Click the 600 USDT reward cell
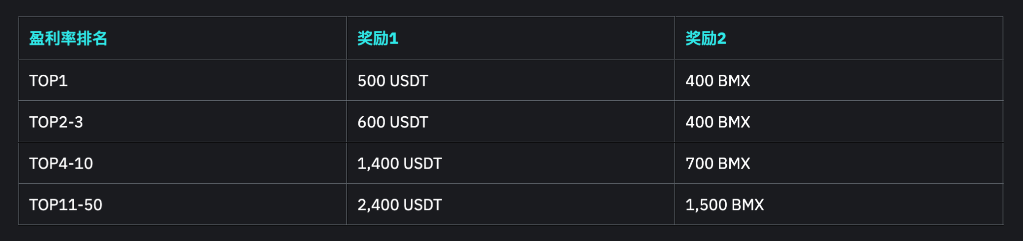The width and height of the screenshot is (1023, 241). 393,122
